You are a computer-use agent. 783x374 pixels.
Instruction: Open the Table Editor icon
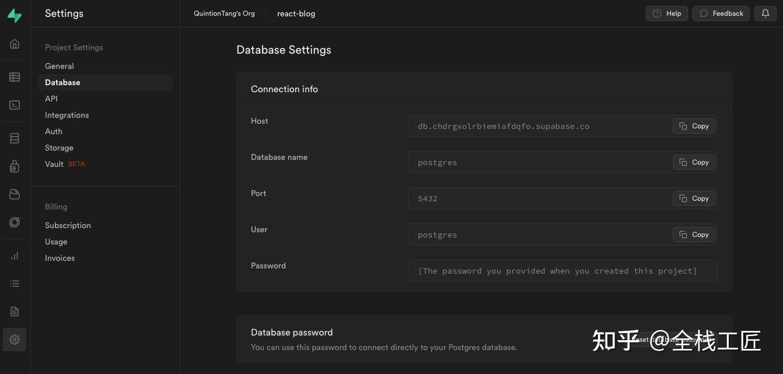[15, 77]
